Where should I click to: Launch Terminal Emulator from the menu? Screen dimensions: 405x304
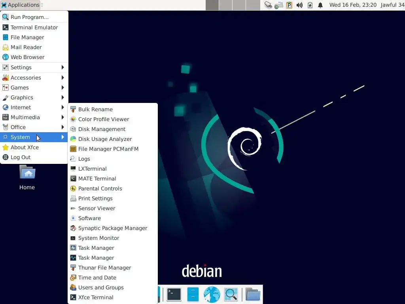(34, 27)
